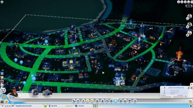Click the round flame mode button

point(4,97)
